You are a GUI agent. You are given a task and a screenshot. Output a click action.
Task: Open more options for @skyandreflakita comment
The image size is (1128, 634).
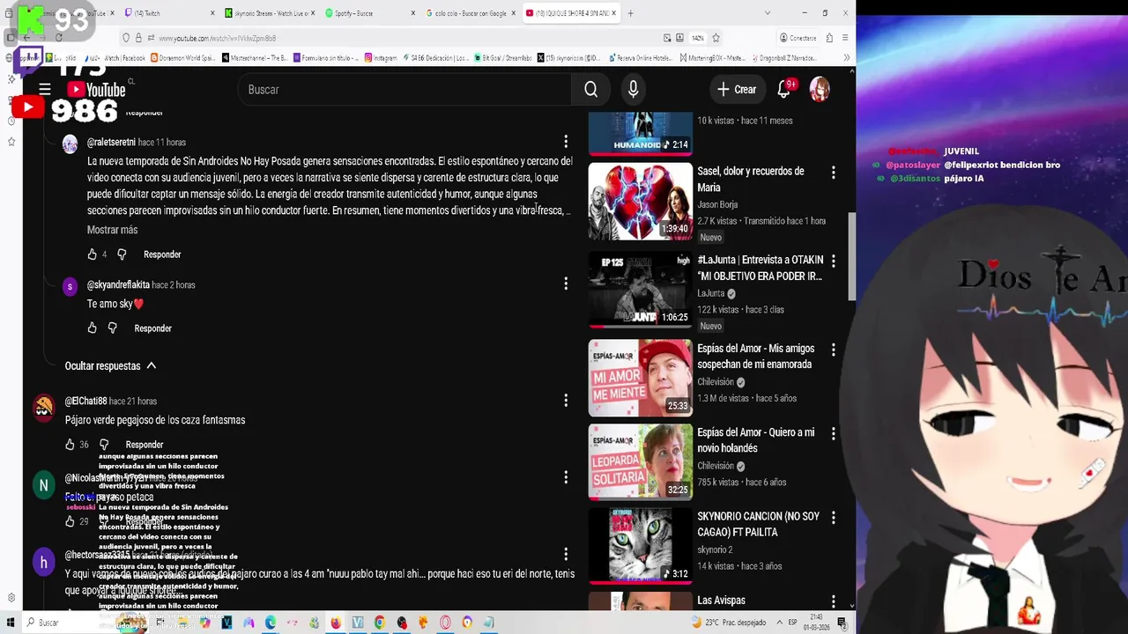pos(566,284)
